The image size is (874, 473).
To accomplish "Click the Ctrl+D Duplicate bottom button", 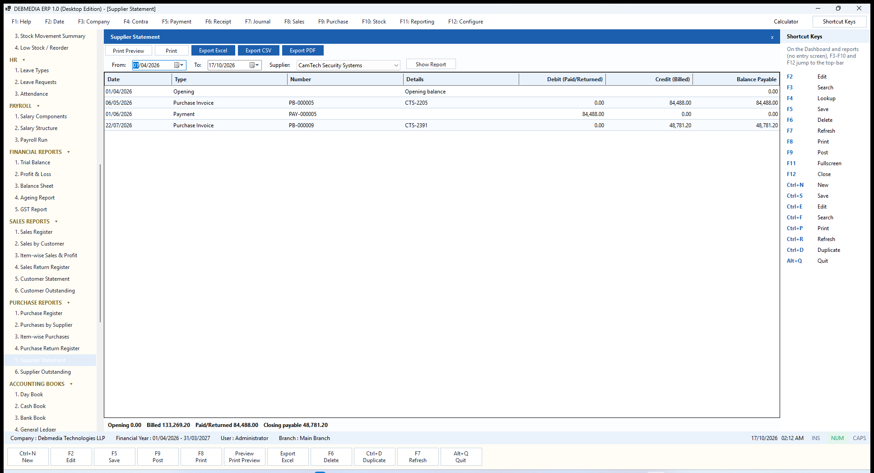I will [374, 457].
